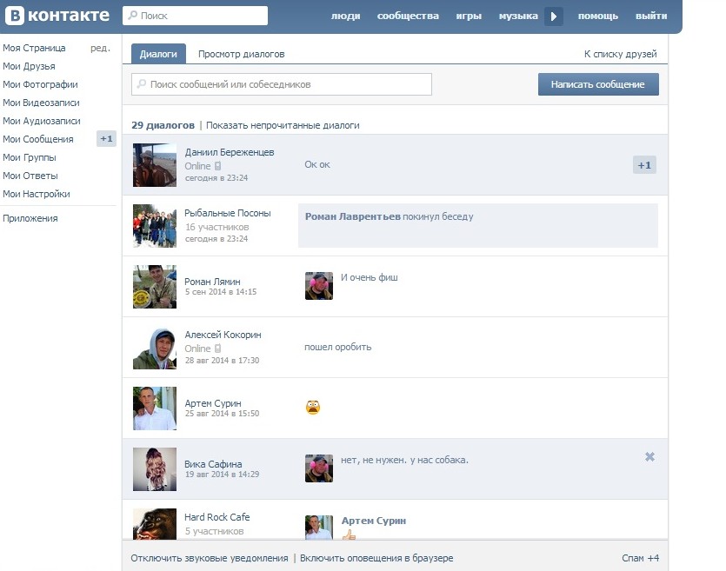726x571 pixels.
Task: Open Вика Сафина name link
Action: [213, 464]
